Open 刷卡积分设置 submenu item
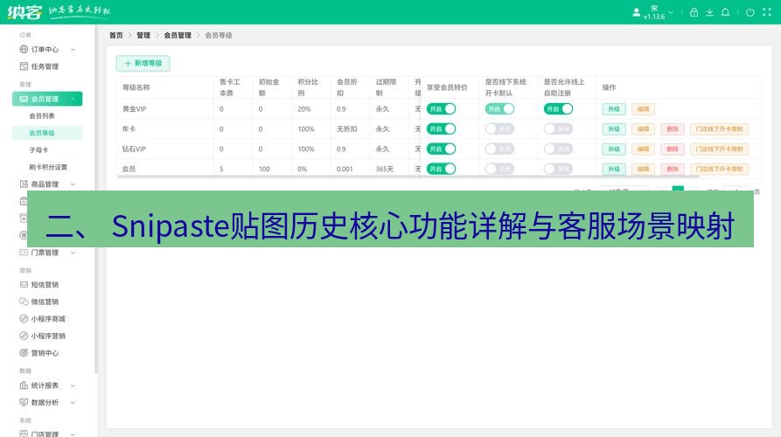 [x=48, y=167]
